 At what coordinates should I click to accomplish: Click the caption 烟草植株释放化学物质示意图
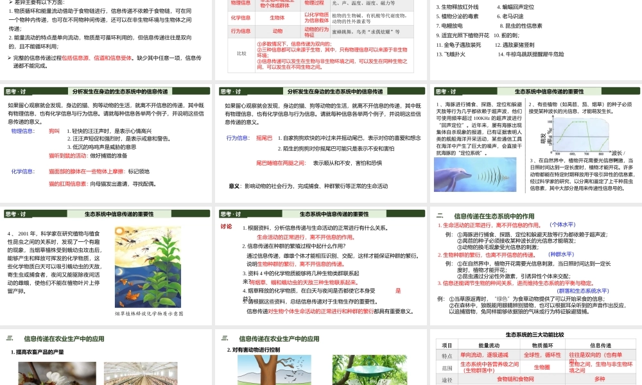(149, 314)
